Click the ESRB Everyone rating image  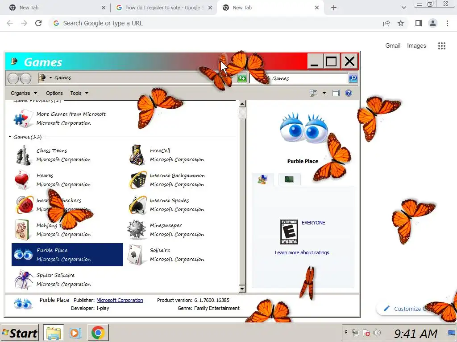289,232
